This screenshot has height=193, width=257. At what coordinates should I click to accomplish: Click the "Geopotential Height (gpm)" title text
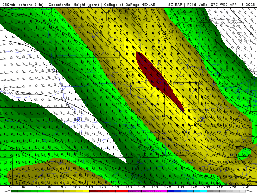click(x=74, y=5)
